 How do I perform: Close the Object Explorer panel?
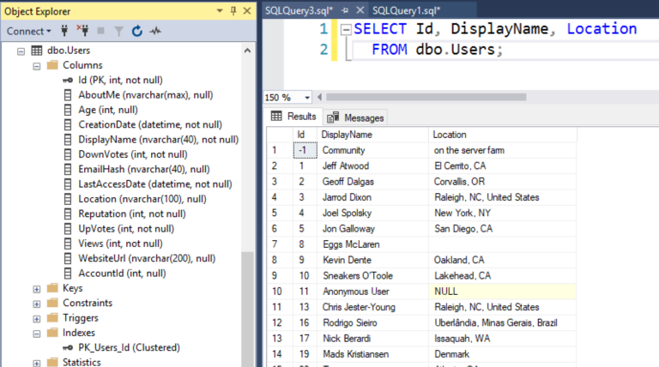pyautogui.click(x=247, y=10)
